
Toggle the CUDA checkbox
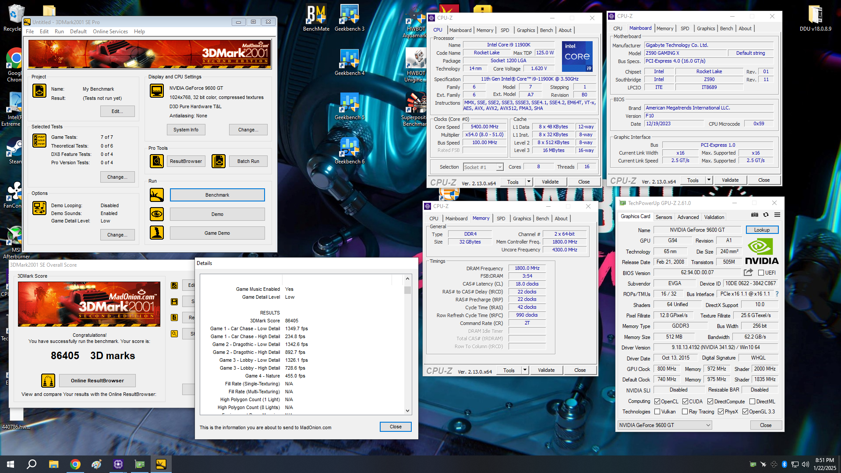pos(685,402)
